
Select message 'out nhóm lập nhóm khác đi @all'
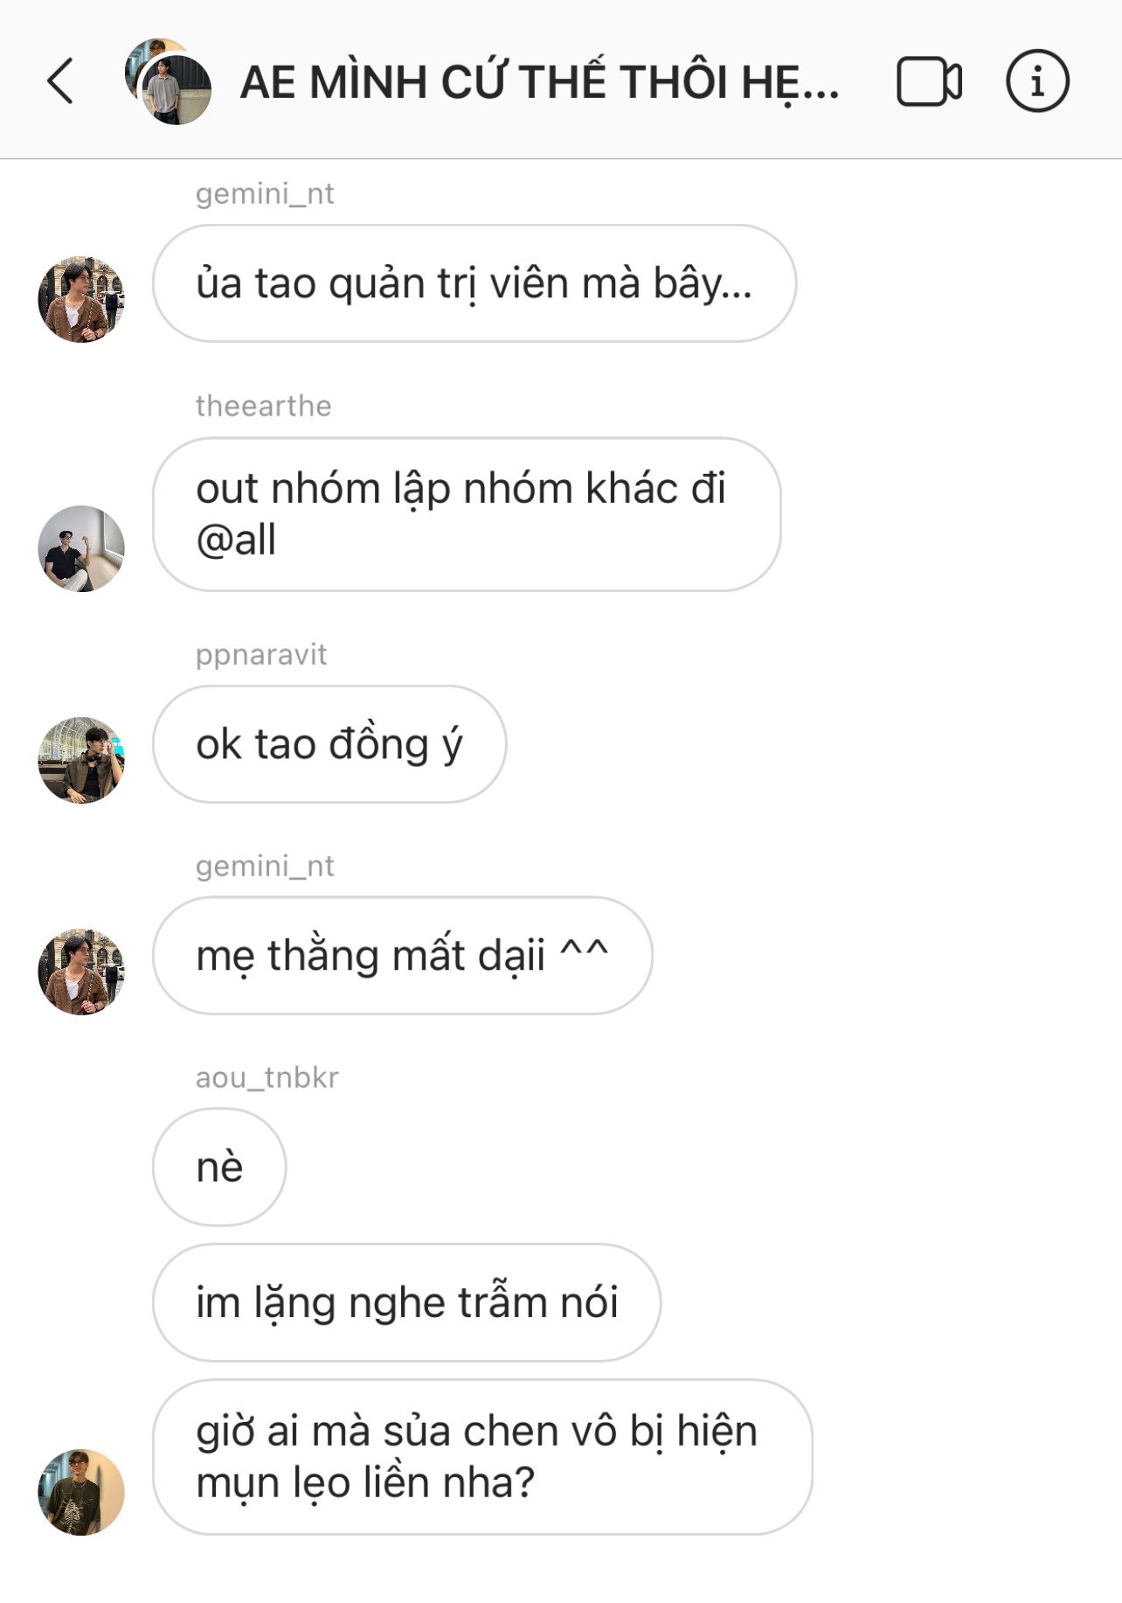(x=467, y=514)
